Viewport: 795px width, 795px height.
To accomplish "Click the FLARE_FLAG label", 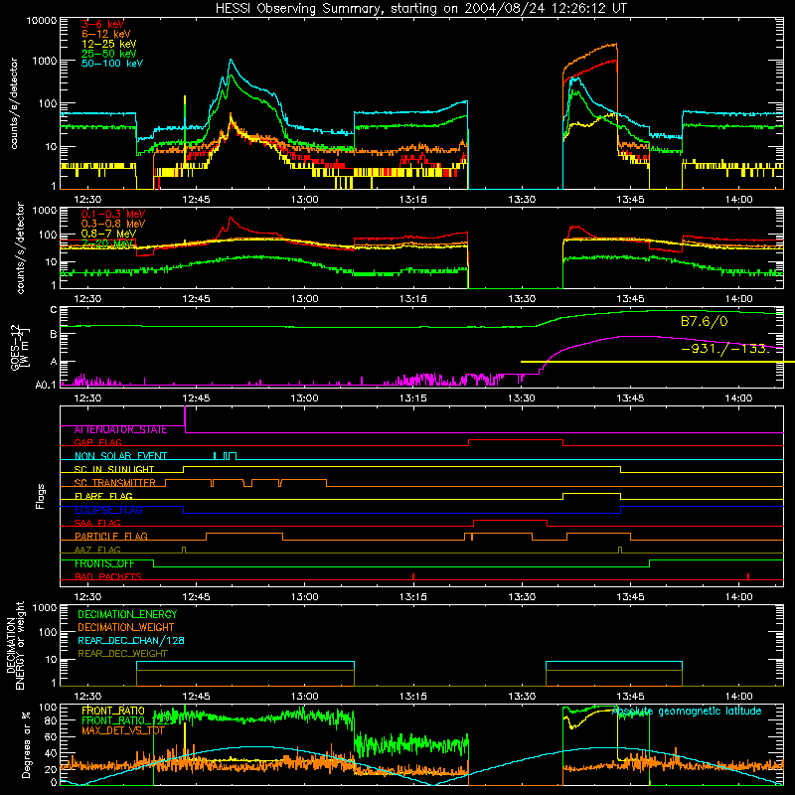I will [x=103, y=496].
